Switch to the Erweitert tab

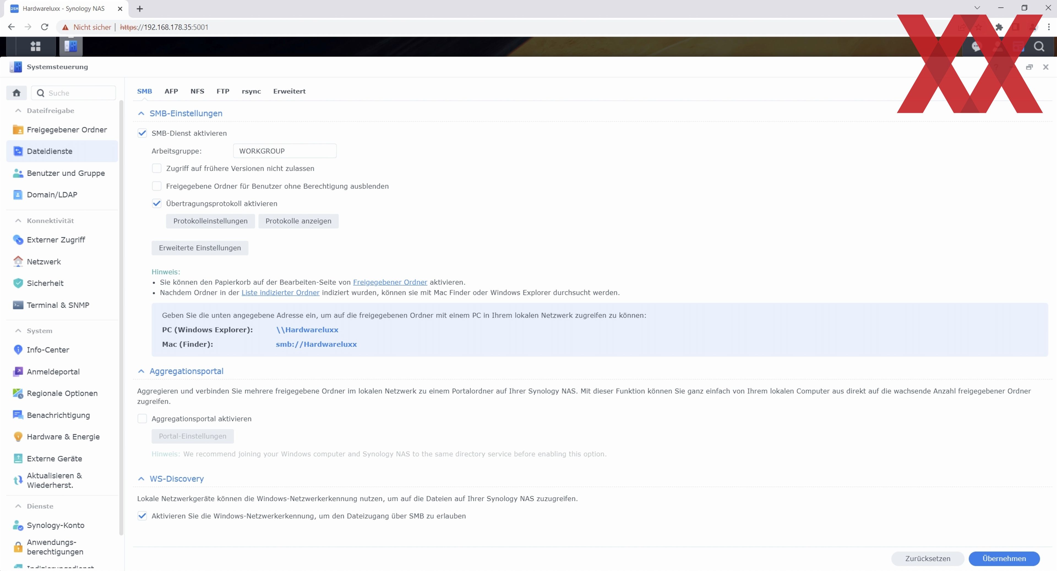tap(289, 91)
